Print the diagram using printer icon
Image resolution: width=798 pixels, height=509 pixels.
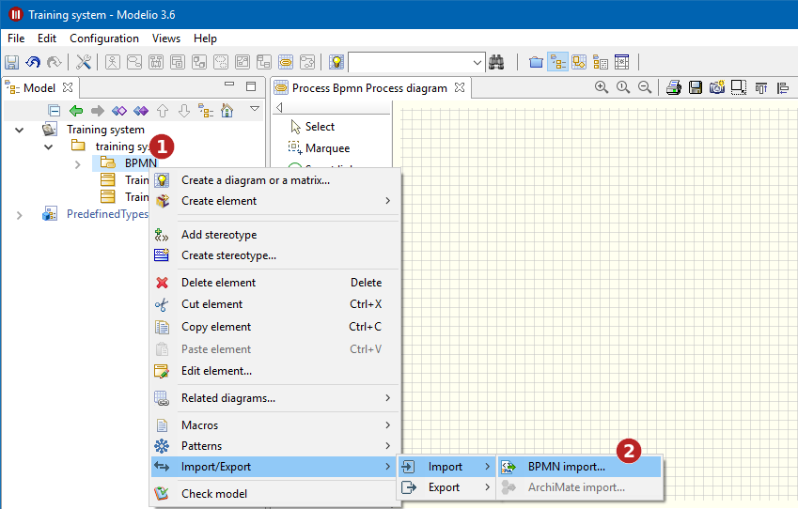(x=674, y=87)
